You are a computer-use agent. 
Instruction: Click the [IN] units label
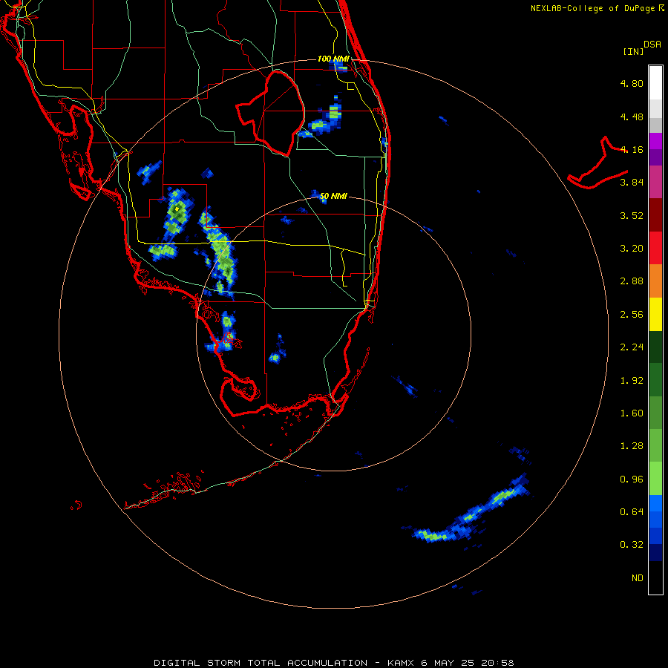coord(633,51)
